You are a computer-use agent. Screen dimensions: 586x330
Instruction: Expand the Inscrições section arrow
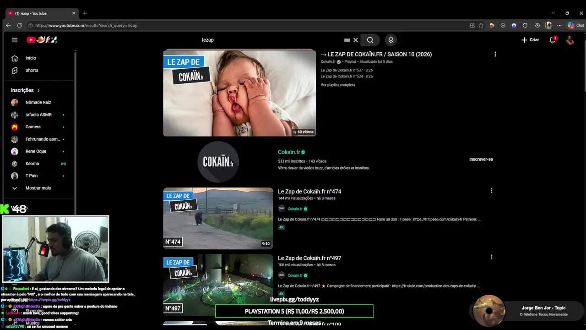(38, 90)
